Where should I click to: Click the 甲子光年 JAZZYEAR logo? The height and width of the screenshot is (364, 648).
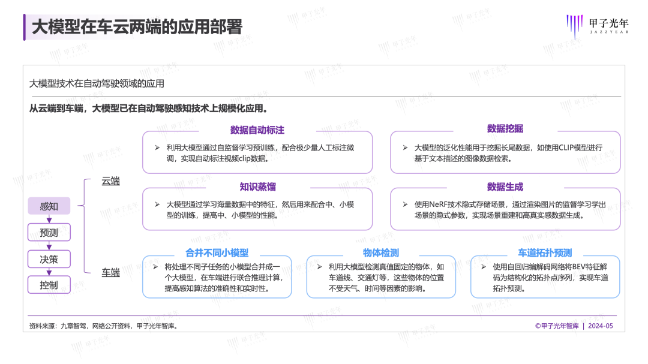600,25
